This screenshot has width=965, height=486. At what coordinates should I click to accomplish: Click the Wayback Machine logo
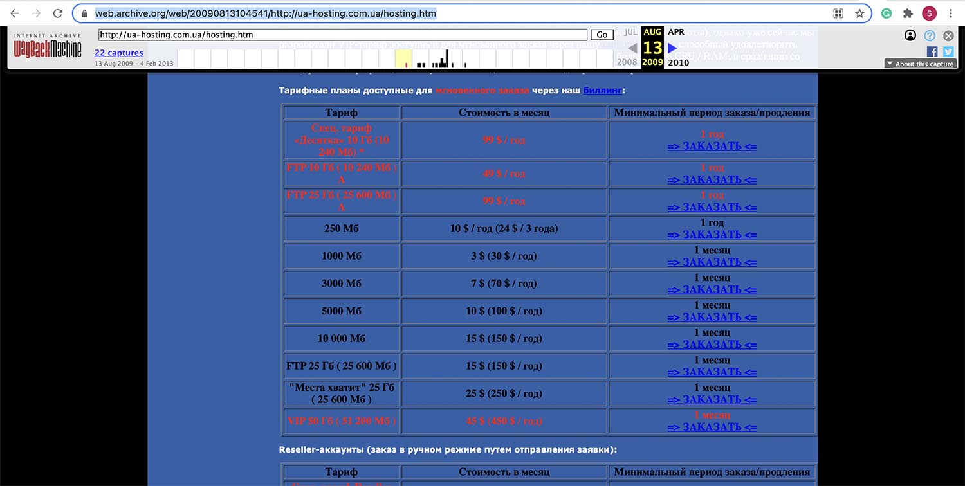click(x=48, y=46)
